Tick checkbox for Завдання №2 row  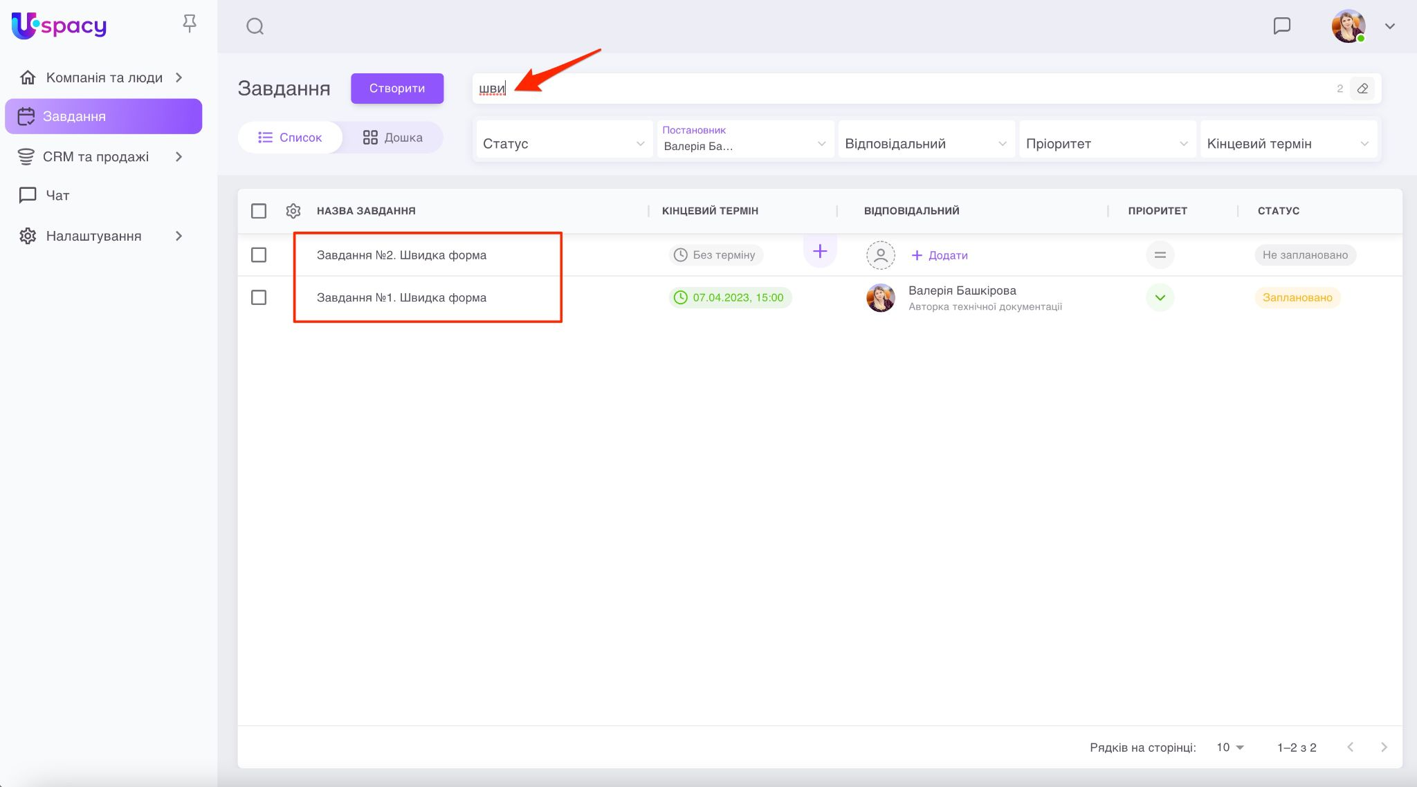point(259,255)
